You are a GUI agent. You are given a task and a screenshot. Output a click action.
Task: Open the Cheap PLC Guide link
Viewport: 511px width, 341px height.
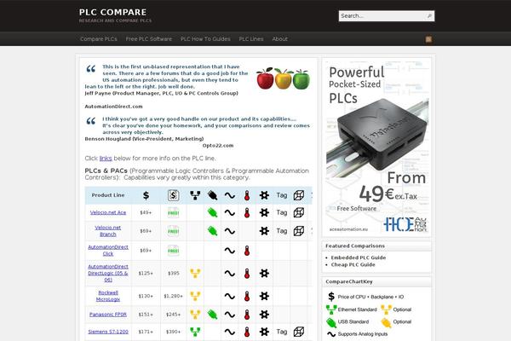[353, 264]
